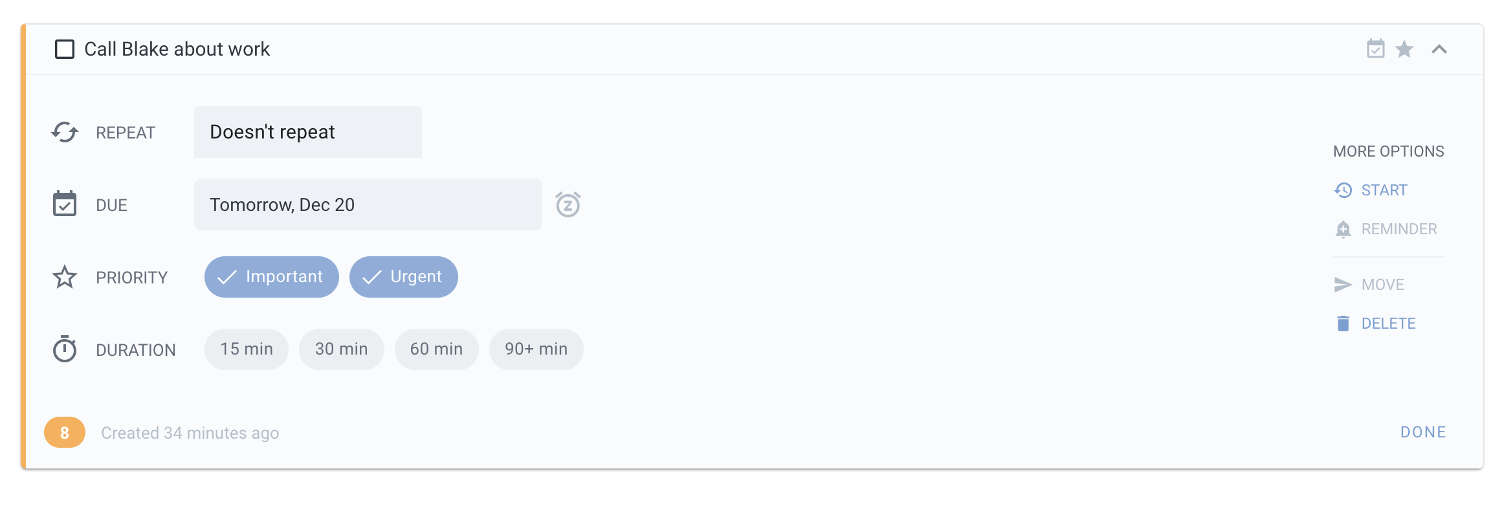This screenshot has width=1504, height=506.
Task: Click the DONE button
Action: (x=1423, y=432)
